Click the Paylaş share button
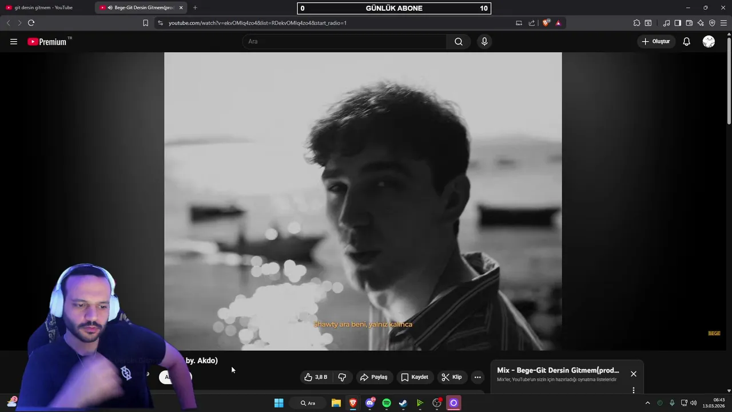 [373, 377]
